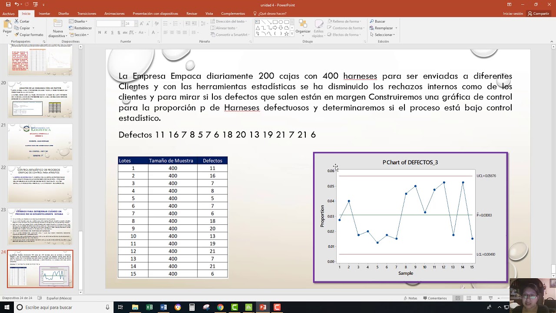Open the Animaciones tab
556x313 pixels.
(x=115, y=13)
